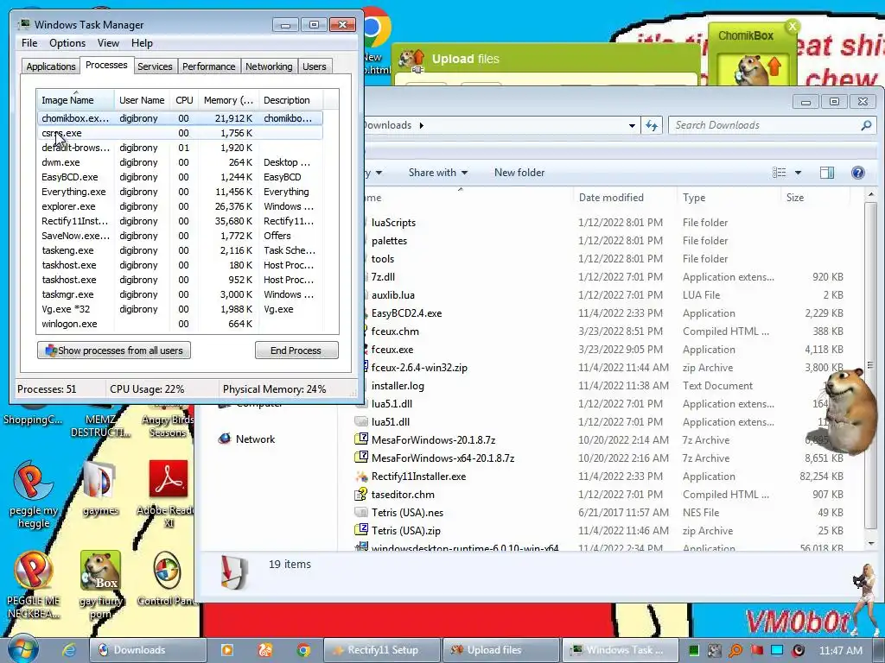Viewport: 885px width, 663px height.
Task: Open the gaymes desktop icon
Action: [x=100, y=489]
